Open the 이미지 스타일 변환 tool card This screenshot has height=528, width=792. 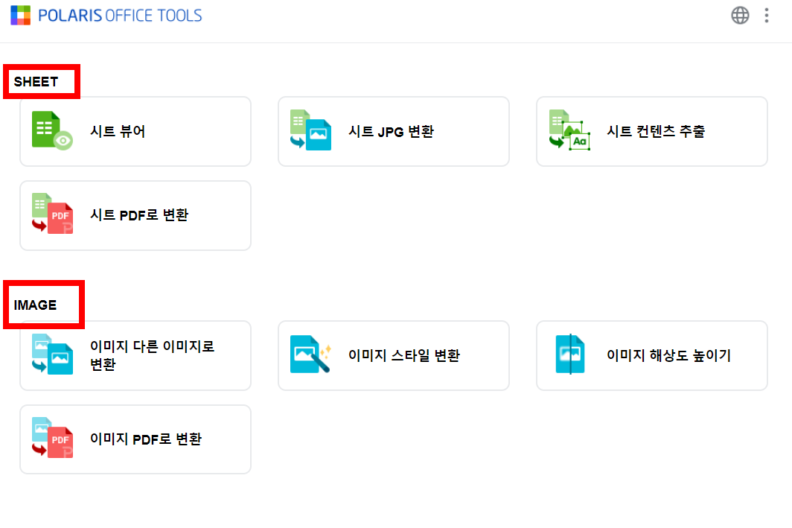click(394, 355)
